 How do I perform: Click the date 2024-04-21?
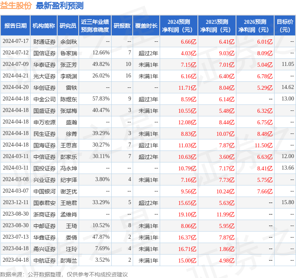(15, 76)
